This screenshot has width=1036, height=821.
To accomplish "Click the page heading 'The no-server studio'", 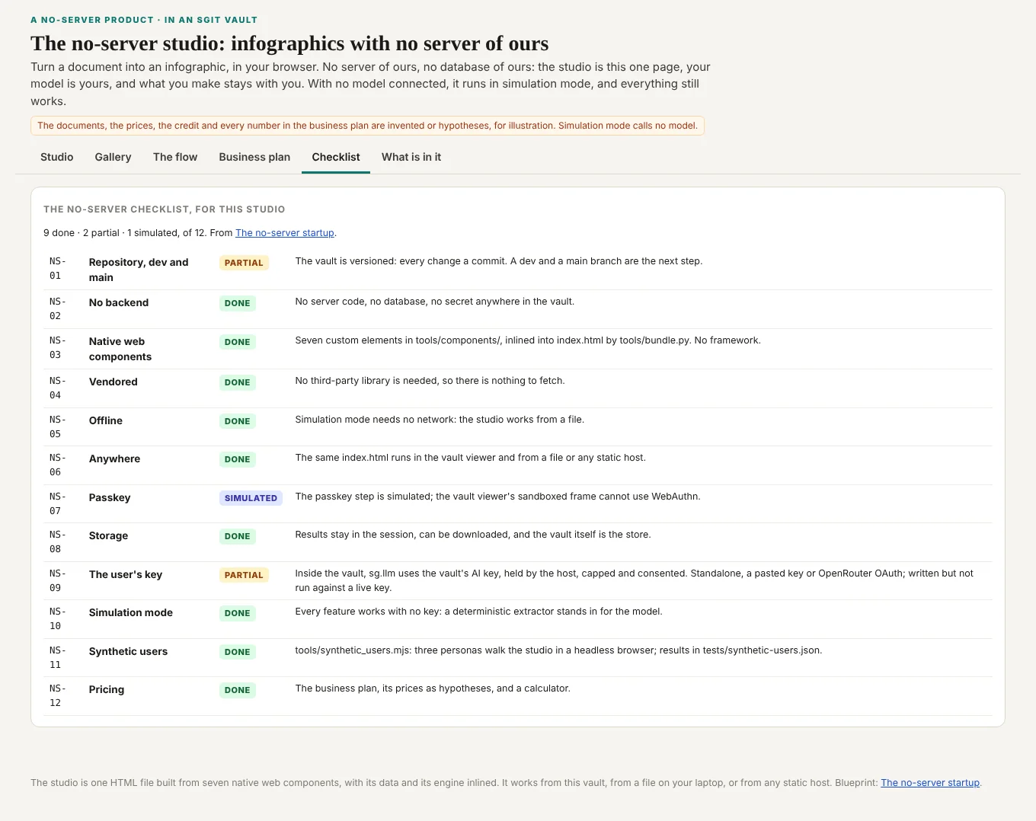I will (x=289, y=43).
